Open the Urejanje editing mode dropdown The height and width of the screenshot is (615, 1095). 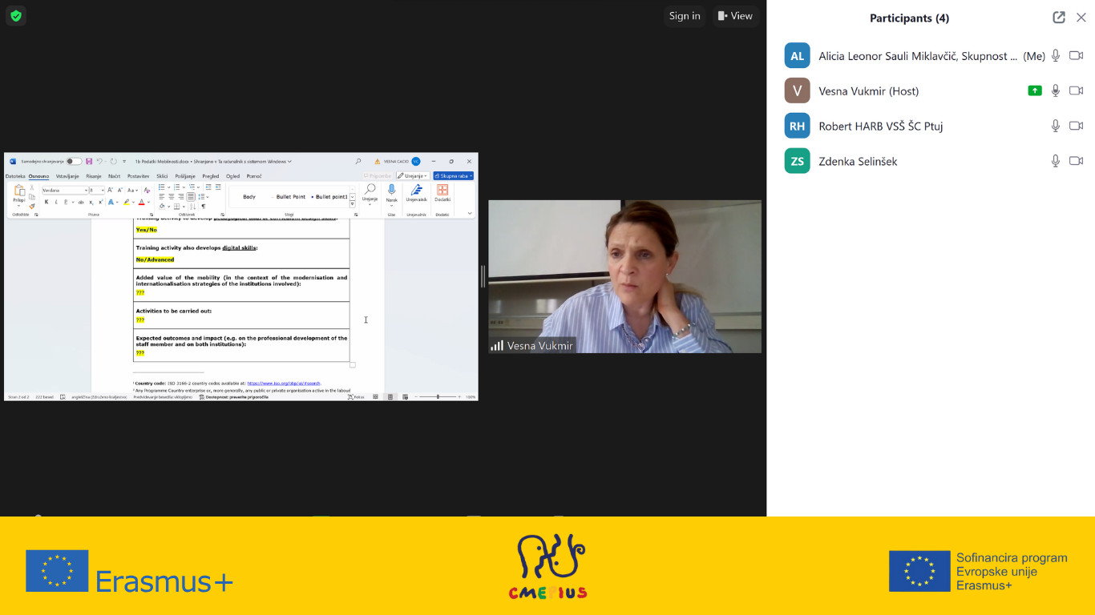click(412, 176)
